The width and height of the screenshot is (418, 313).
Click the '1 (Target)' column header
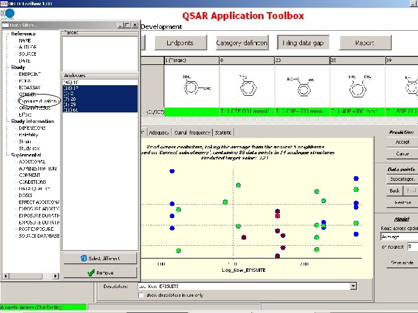(192, 60)
